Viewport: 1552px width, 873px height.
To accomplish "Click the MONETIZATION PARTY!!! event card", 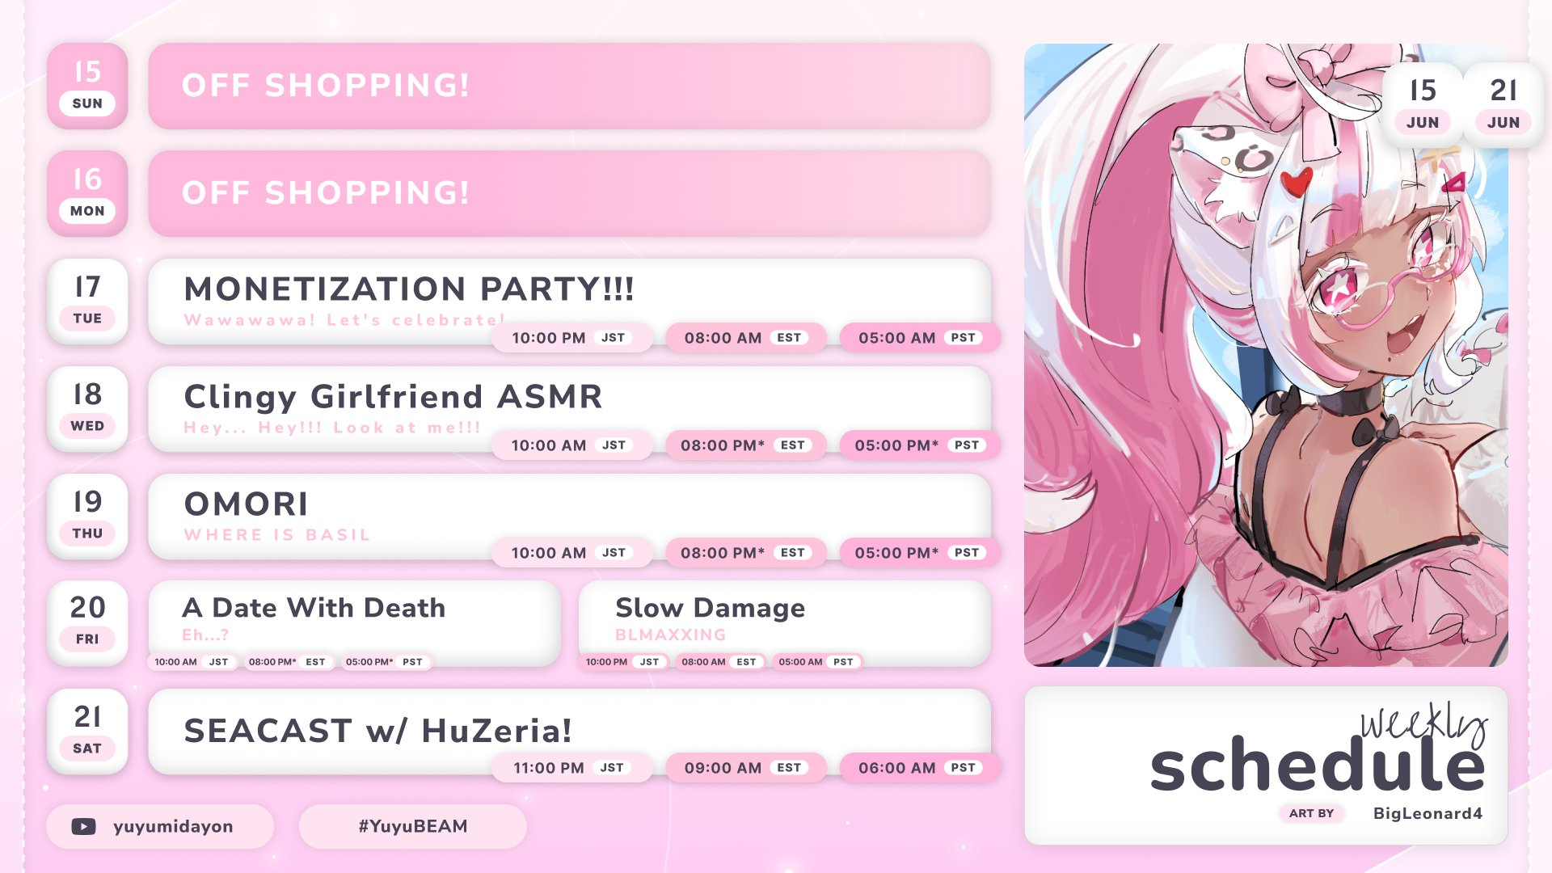I will (x=570, y=301).
